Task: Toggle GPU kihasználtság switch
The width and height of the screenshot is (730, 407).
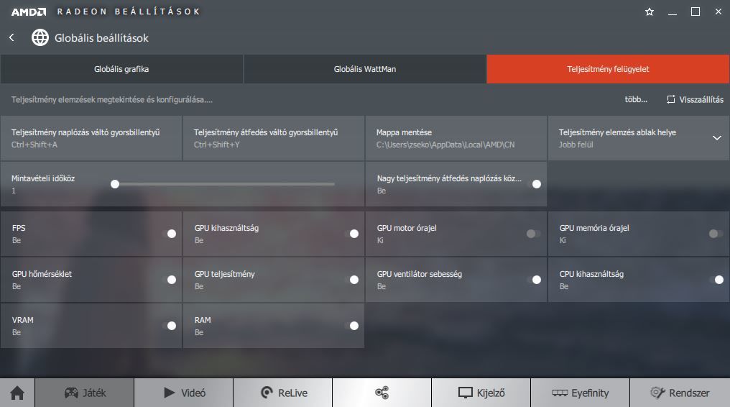Action: point(351,234)
